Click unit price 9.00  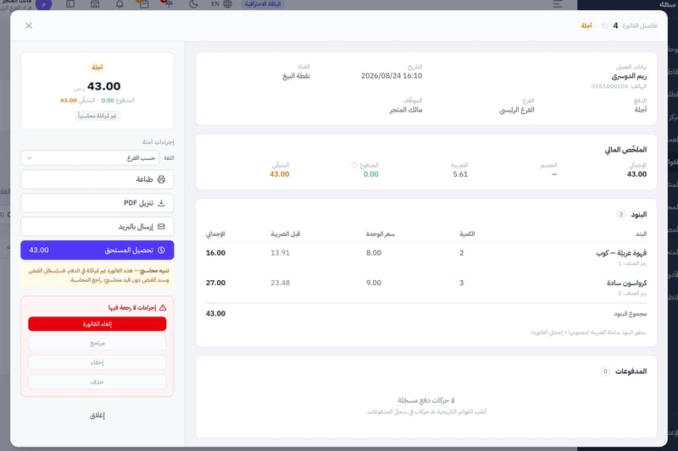click(x=374, y=283)
